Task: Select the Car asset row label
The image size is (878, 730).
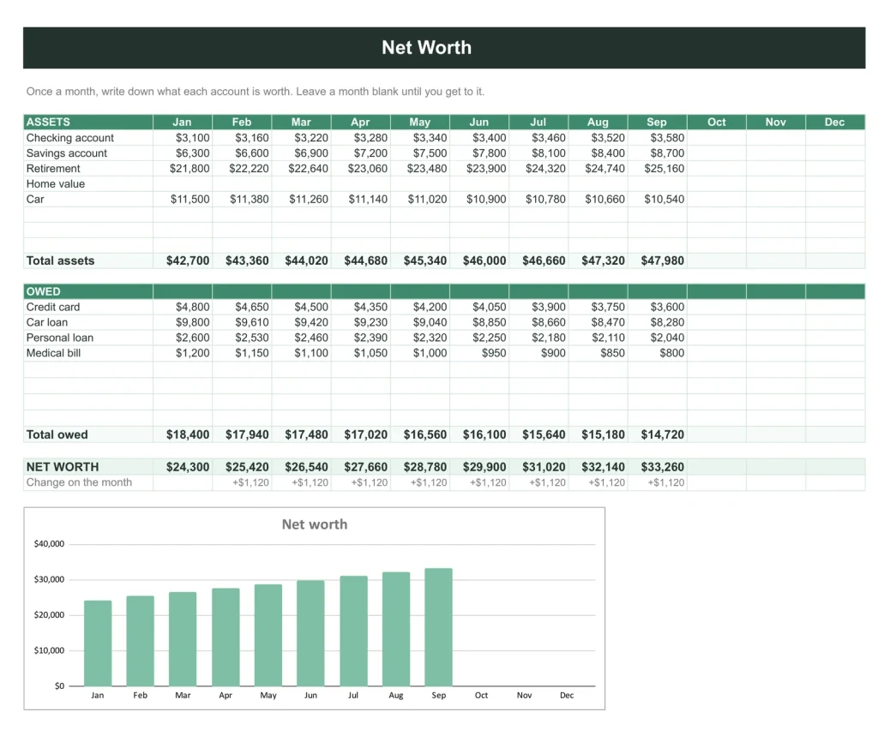Action: tap(35, 199)
